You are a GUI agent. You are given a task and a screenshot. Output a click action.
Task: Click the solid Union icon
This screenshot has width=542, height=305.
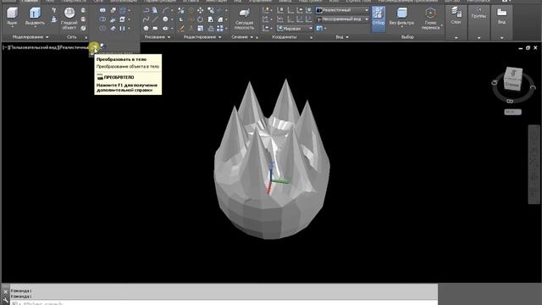pos(102,10)
